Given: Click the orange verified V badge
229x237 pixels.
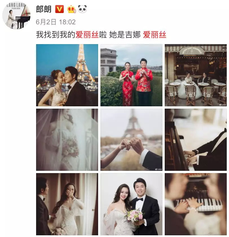Looking at the screenshot, I should point(60,9).
